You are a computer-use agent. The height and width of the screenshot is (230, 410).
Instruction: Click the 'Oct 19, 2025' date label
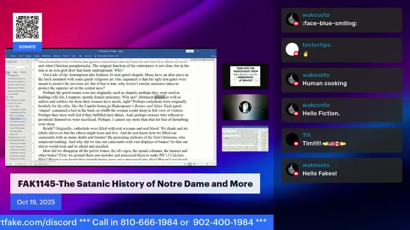coord(36,202)
